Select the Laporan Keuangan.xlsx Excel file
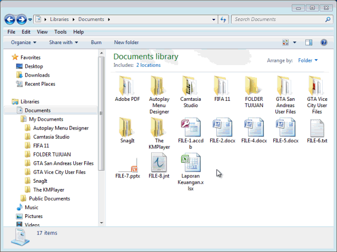 click(x=191, y=172)
